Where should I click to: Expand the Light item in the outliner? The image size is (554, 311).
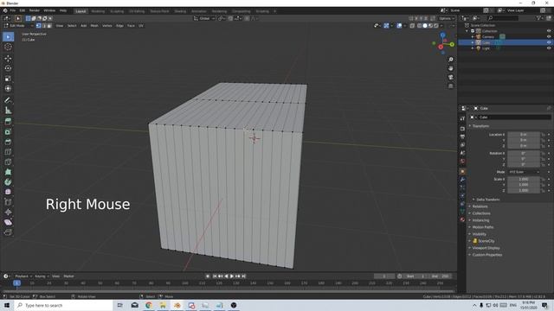[473, 48]
